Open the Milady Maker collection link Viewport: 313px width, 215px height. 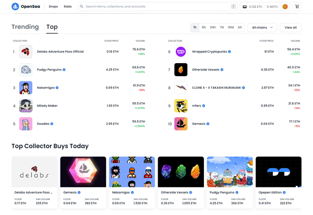tap(47, 106)
